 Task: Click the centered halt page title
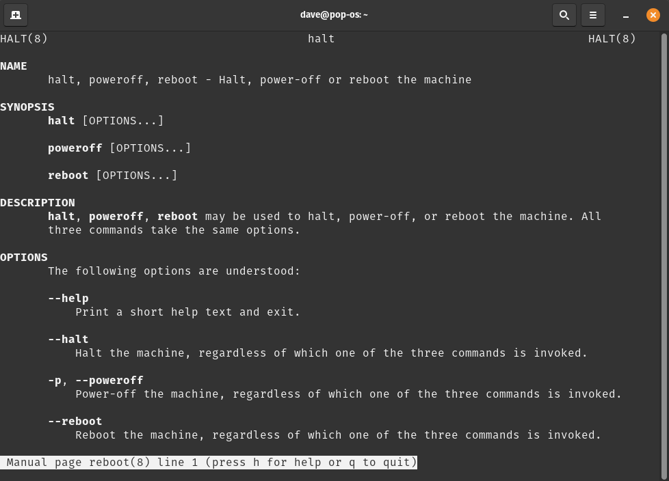[x=321, y=38]
